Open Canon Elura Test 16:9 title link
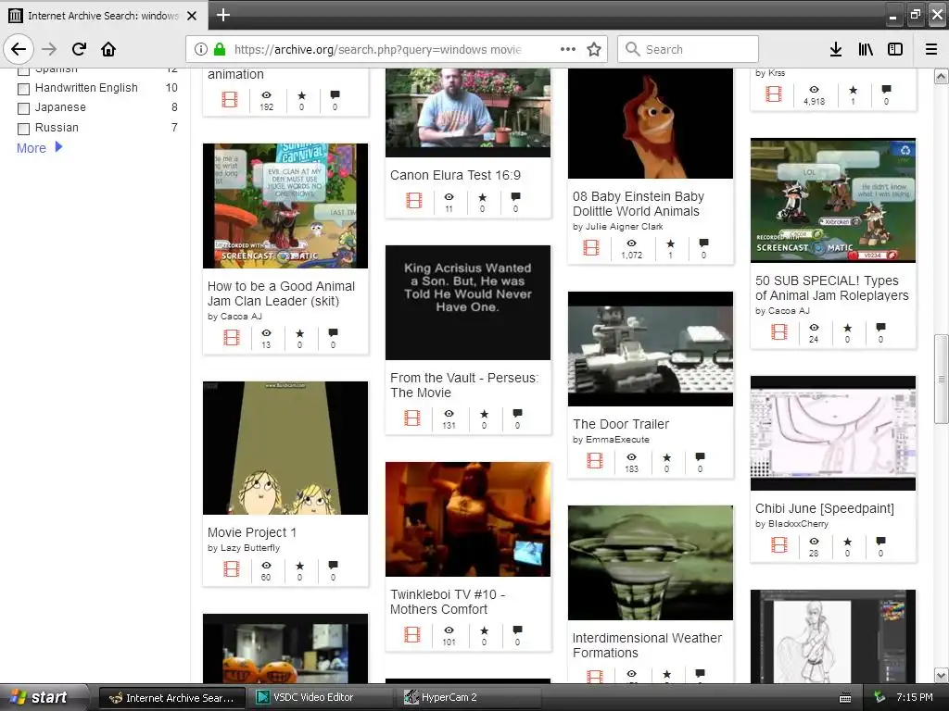Screen dimensions: 949x711 (455, 175)
